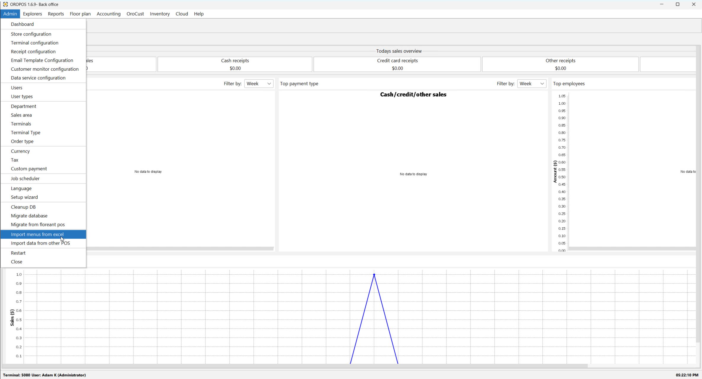This screenshot has height=379, width=702.
Task: Choose Close from Admin menu
Action: pyautogui.click(x=43, y=262)
